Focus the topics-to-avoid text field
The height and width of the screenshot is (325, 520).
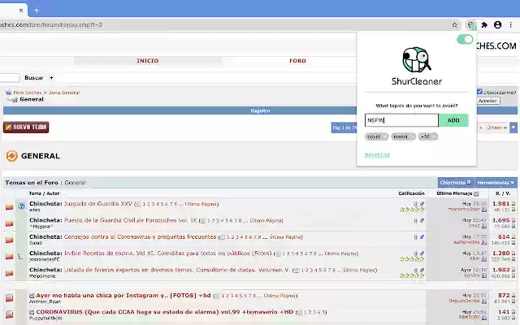pyautogui.click(x=401, y=120)
